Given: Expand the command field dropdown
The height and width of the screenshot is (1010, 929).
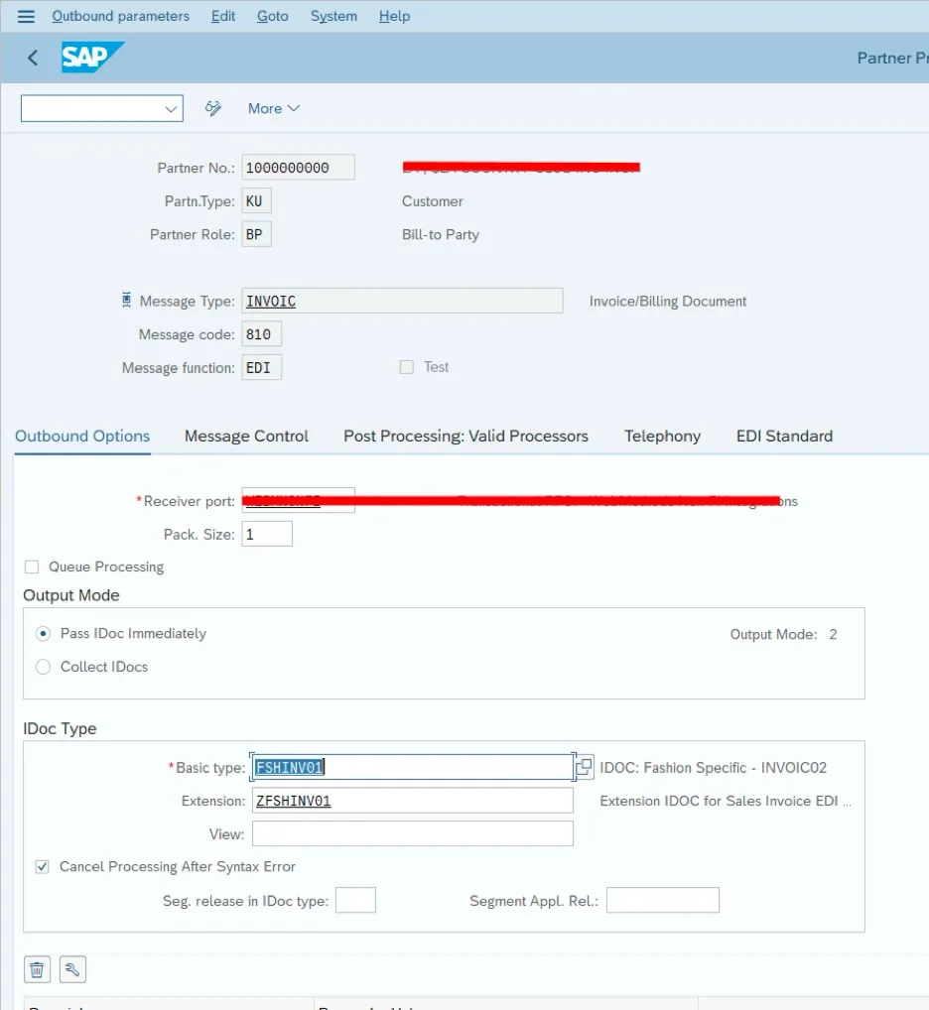Looking at the screenshot, I should 171,108.
